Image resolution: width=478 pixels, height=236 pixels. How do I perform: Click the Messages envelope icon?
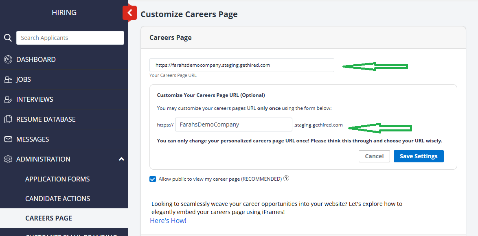8,139
